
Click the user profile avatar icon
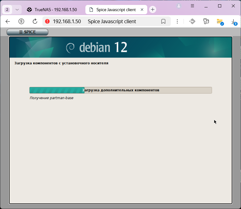(179, 6)
